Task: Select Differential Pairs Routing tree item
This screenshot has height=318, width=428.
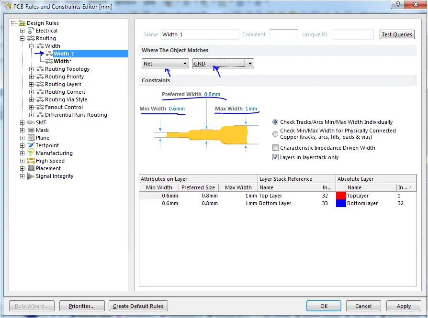Action: tap(76, 115)
